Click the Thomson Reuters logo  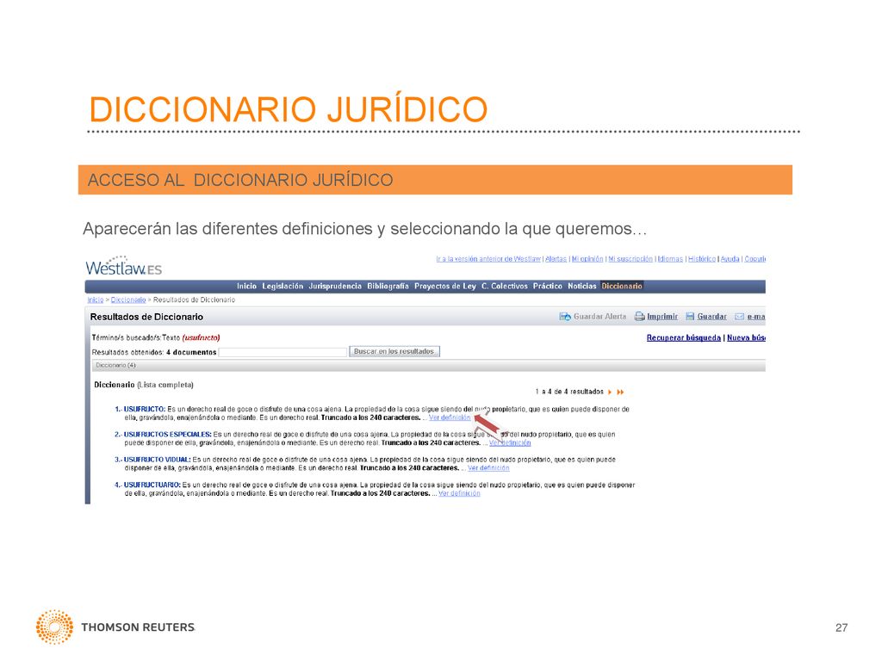[116, 627]
